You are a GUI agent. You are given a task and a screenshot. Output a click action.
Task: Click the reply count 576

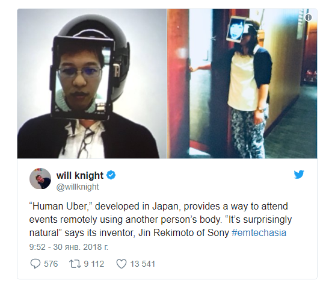pos(51,264)
